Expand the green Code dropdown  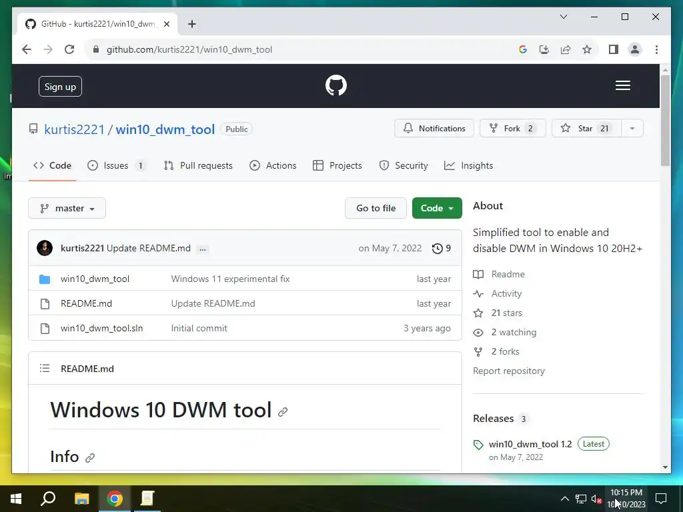coord(437,208)
